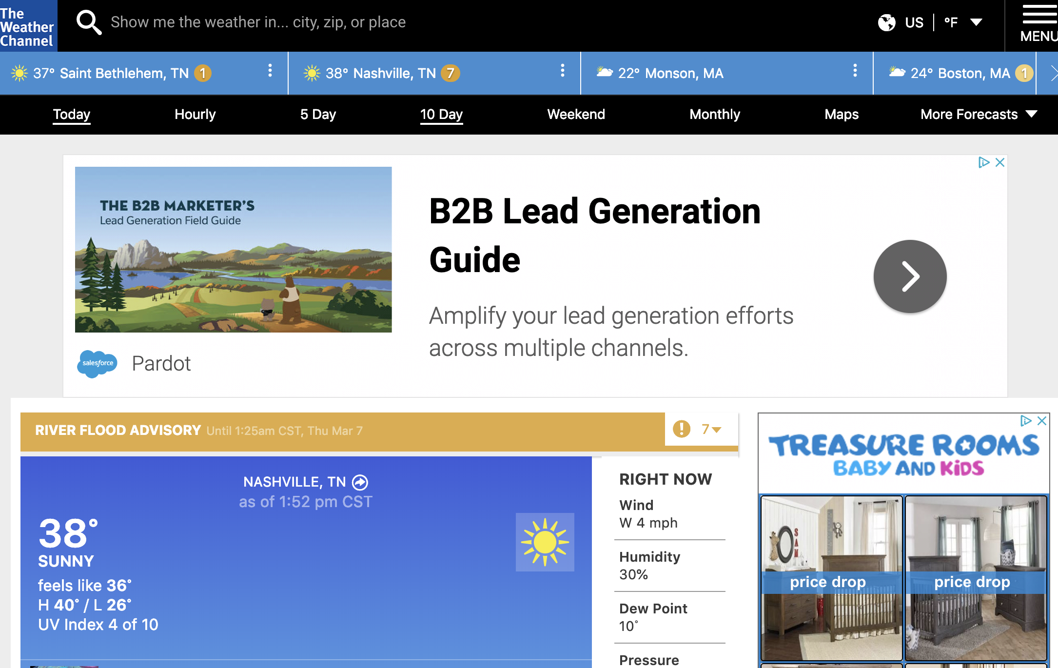Close the B2B banner ad

pyautogui.click(x=1000, y=162)
